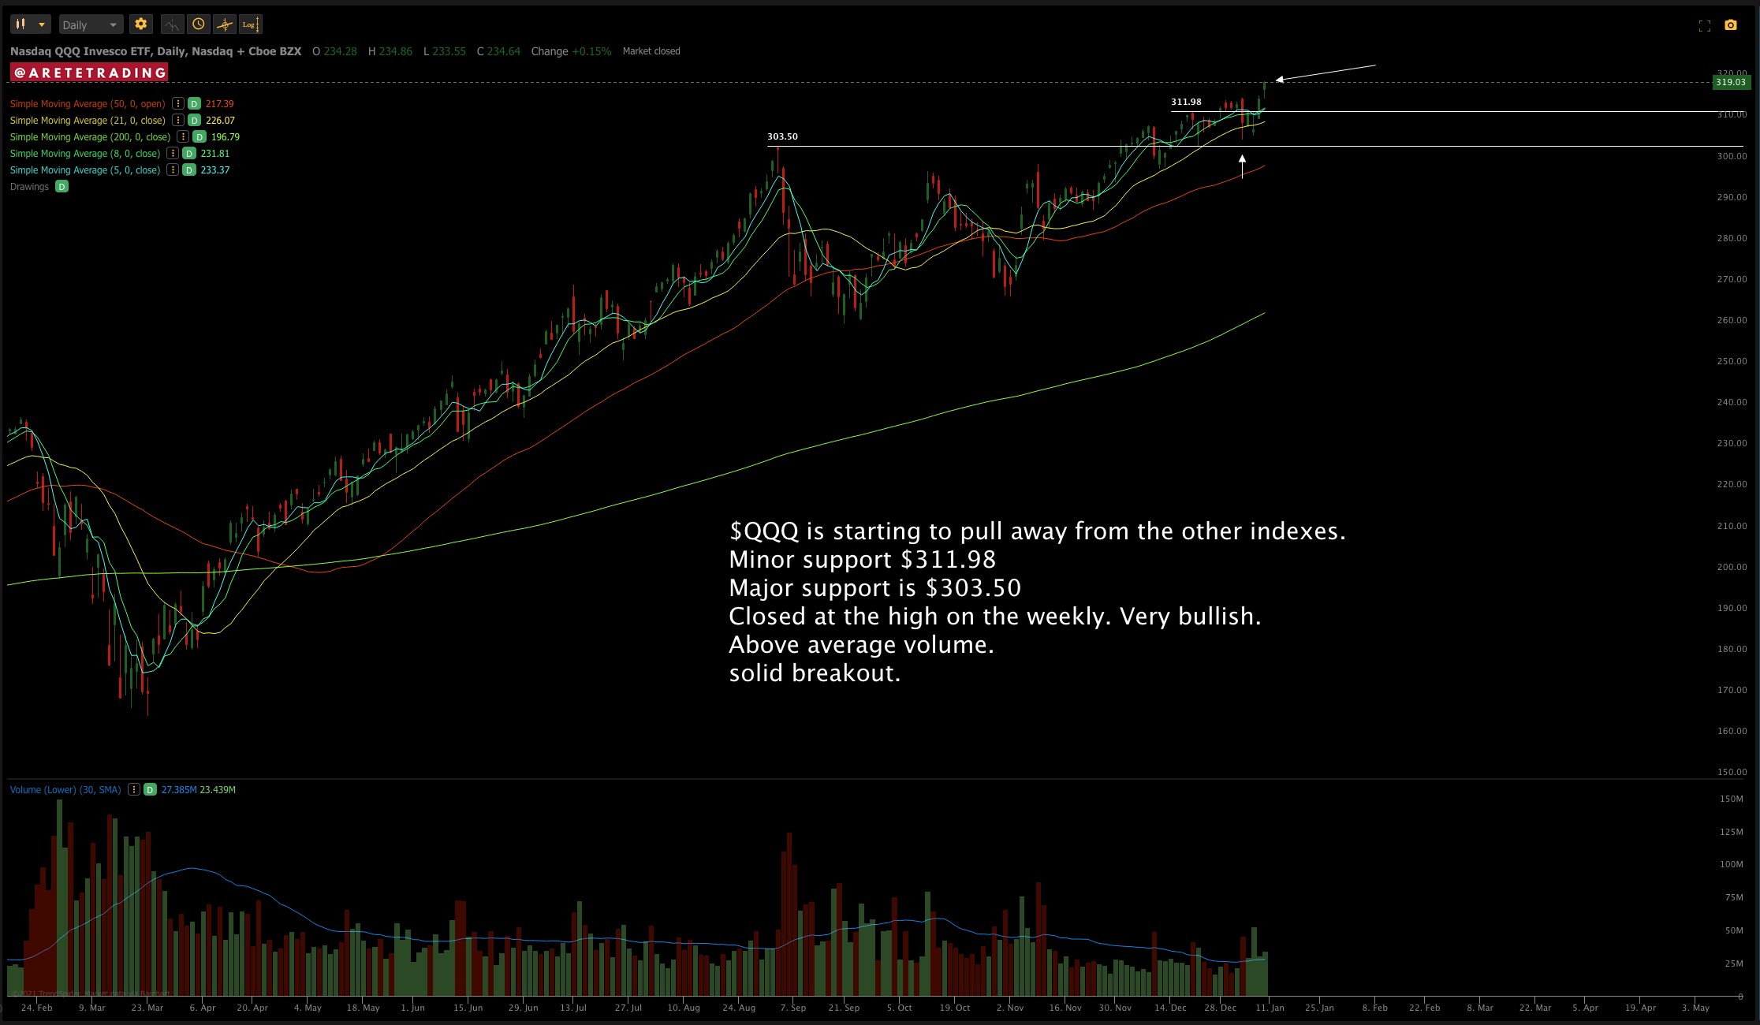This screenshot has width=1760, height=1025.
Task: Open the Daily timeframe dropdown
Action: point(91,24)
